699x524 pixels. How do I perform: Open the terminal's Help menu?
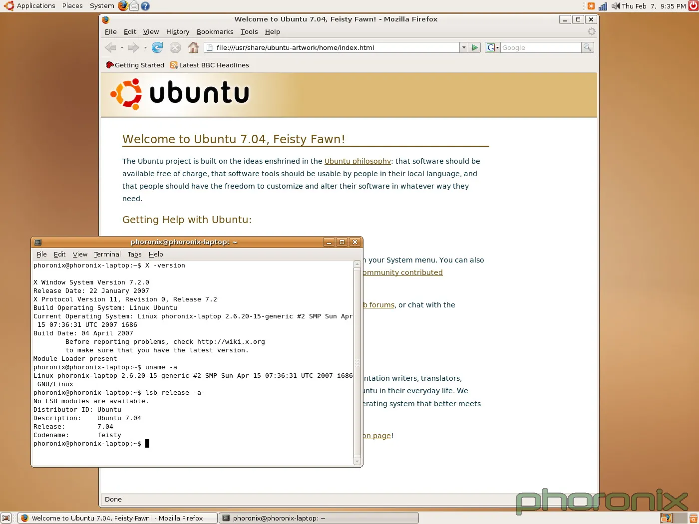click(156, 254)
